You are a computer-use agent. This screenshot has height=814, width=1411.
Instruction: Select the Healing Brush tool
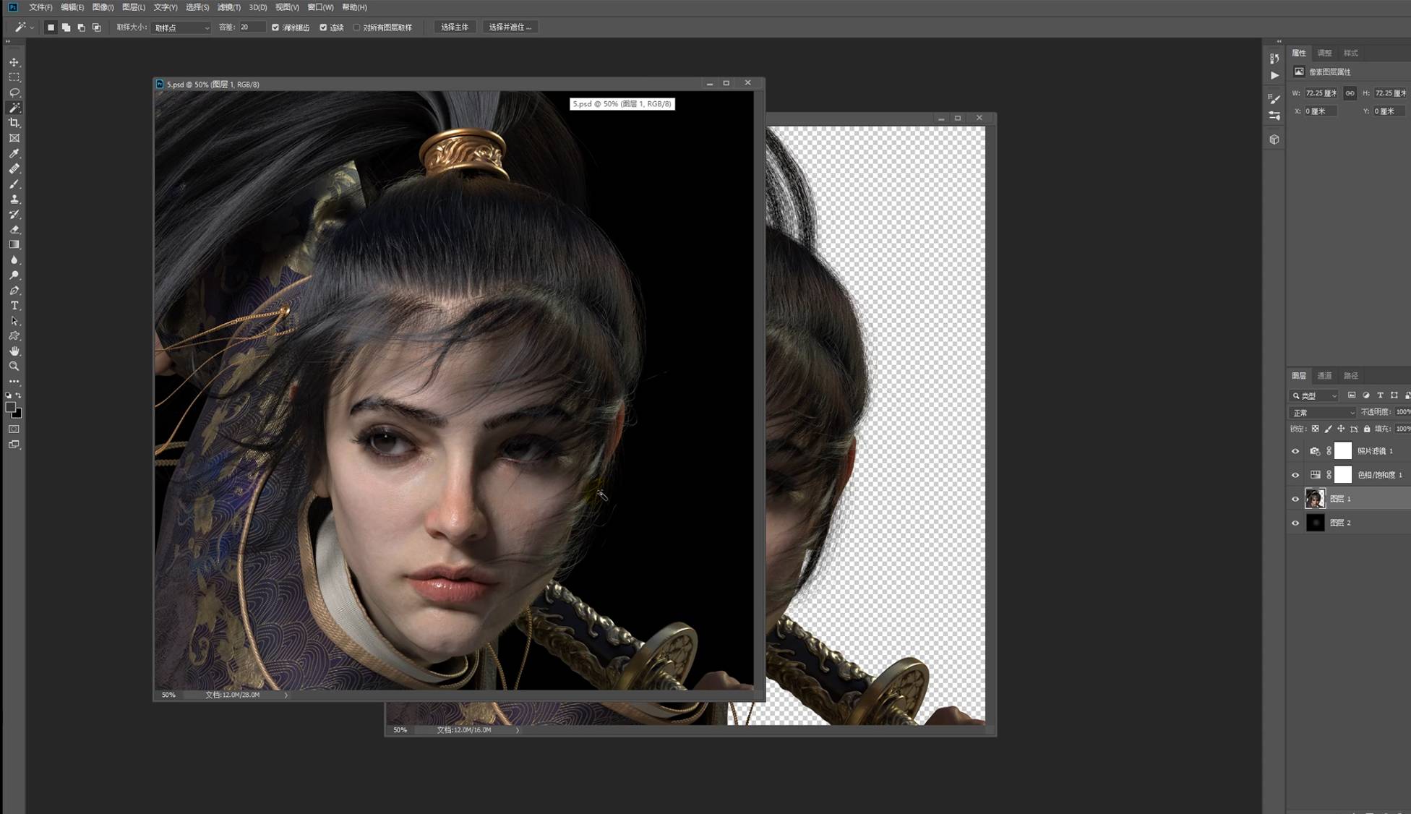14,168
